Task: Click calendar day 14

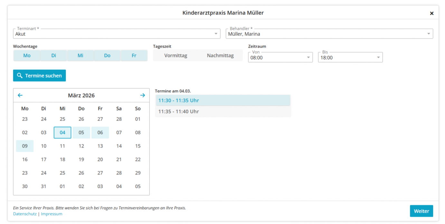Action: pos(119,146)
